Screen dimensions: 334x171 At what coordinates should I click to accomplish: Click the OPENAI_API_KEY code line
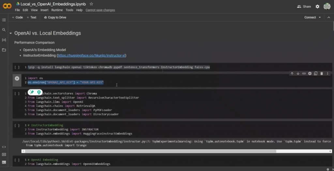point(66,82)
